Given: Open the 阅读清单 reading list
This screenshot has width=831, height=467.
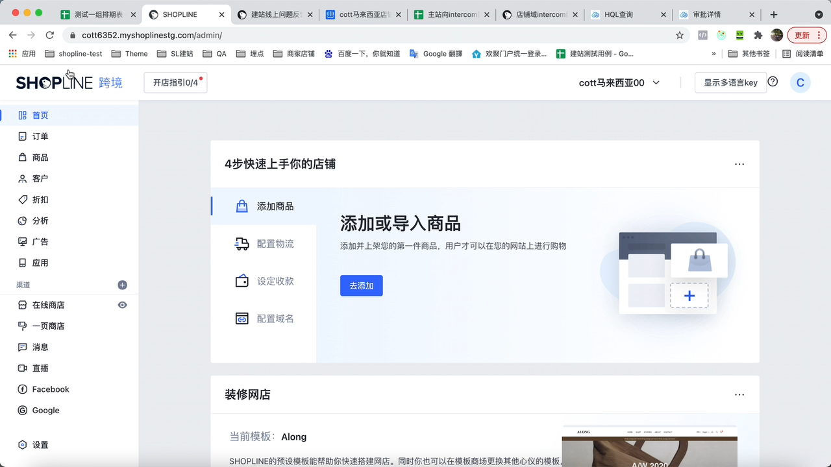Looking at the screenshot, I should coord(803,54).
